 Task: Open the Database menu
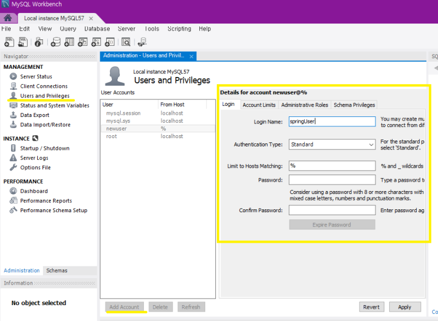97,29
